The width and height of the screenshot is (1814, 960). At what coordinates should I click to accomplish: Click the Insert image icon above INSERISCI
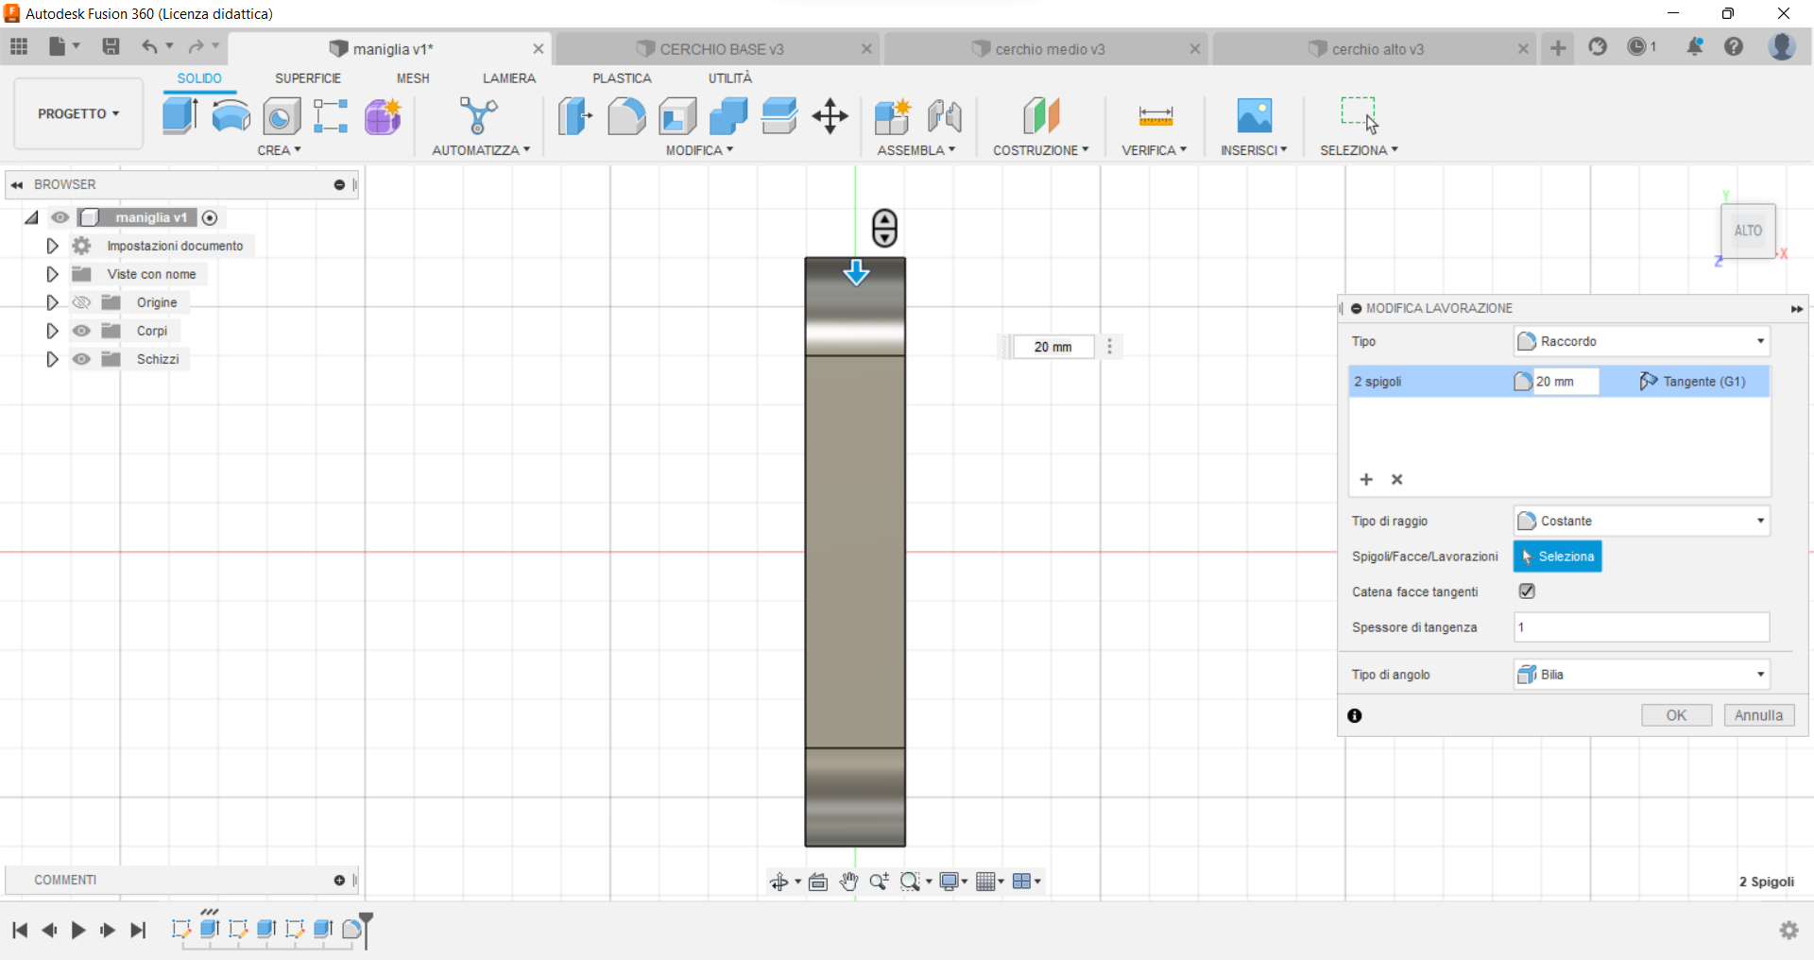(x=1255, y=116)
